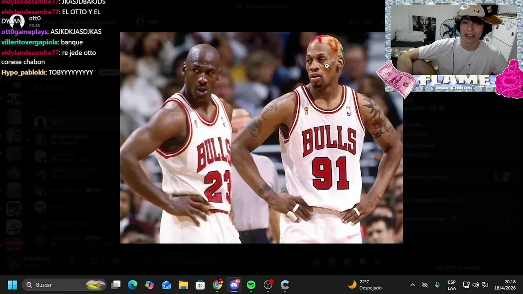Click the chat message 'ASJKDKJASDJKAS'
The width and height of the screenshot is (523, 294).
(76, 31)
